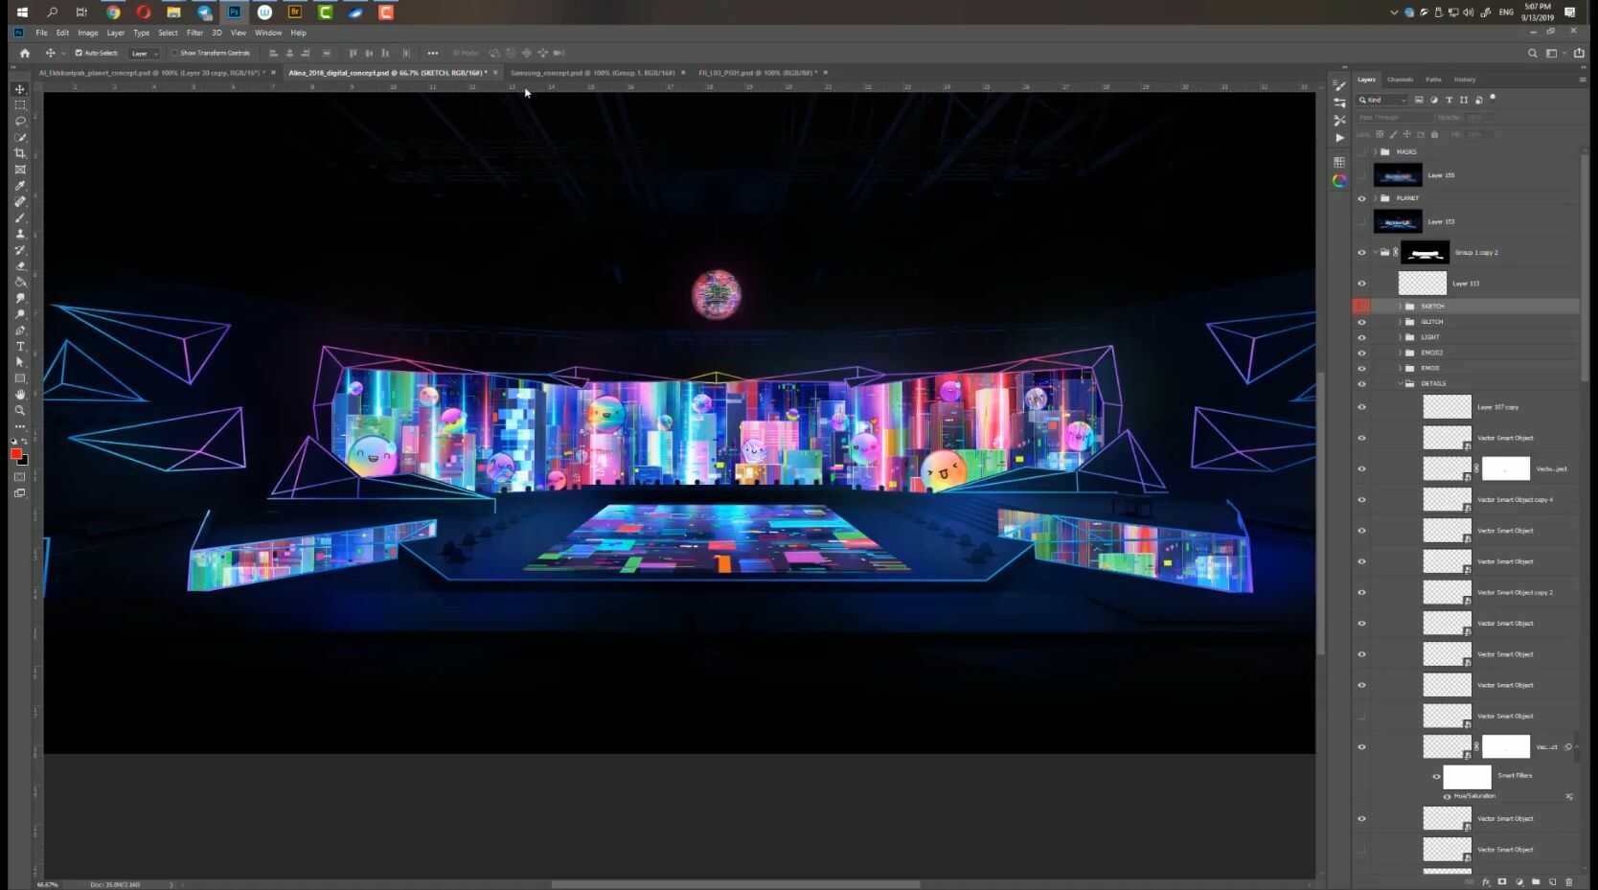Open the Brush Settings panel icon
This screenshot has width=1598, height=890.
point(1339,86)
